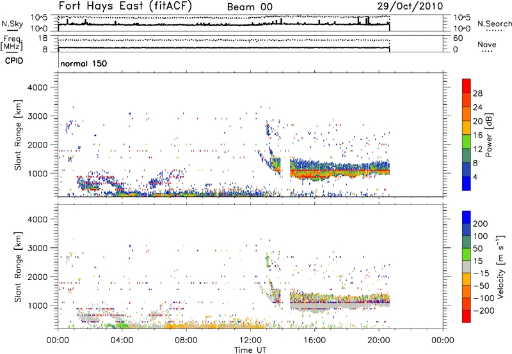Viewport: 512px width, 354px height.
Task: Click the strong echo band in power panel
Action: [340, 171]
